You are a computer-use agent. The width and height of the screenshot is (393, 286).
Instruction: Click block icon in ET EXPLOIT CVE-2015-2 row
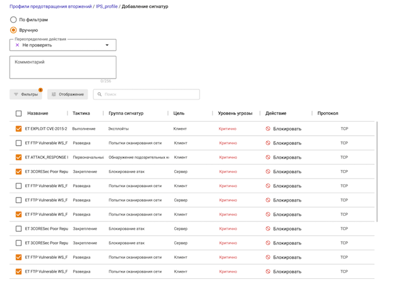(x=268, y=129)
